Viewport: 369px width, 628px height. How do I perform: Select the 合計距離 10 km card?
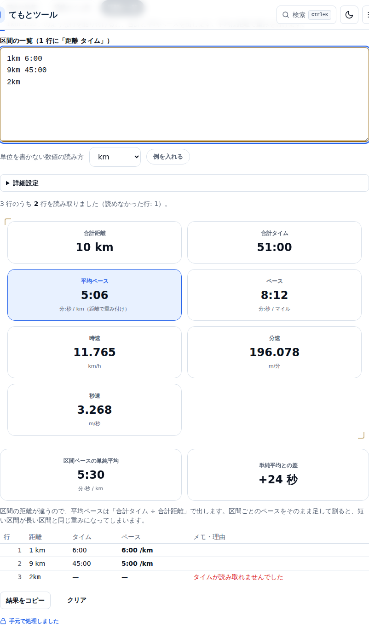tap(94, 242)
